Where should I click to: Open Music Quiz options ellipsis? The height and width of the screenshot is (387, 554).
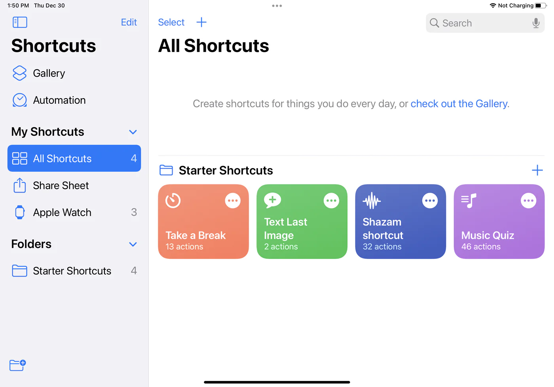point(528,201)
